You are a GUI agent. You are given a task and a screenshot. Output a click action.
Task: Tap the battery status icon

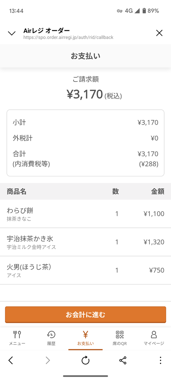[144, 11]
